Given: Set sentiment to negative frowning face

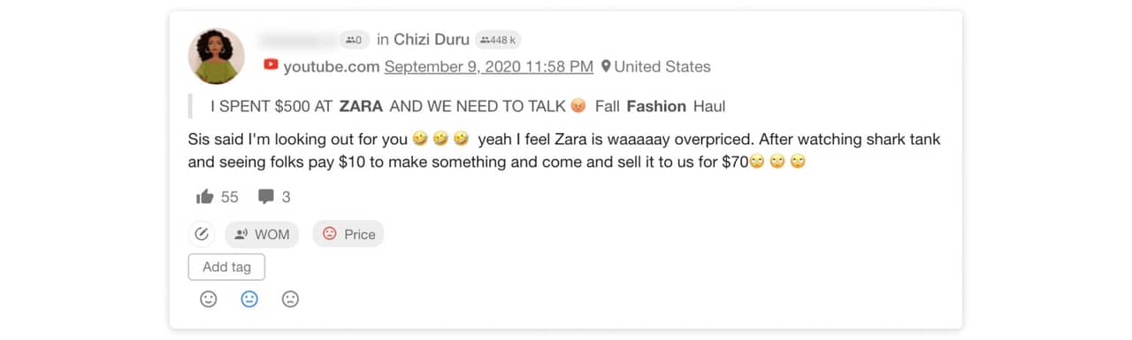Looking at the screenshot, I should tap(290, 299).
